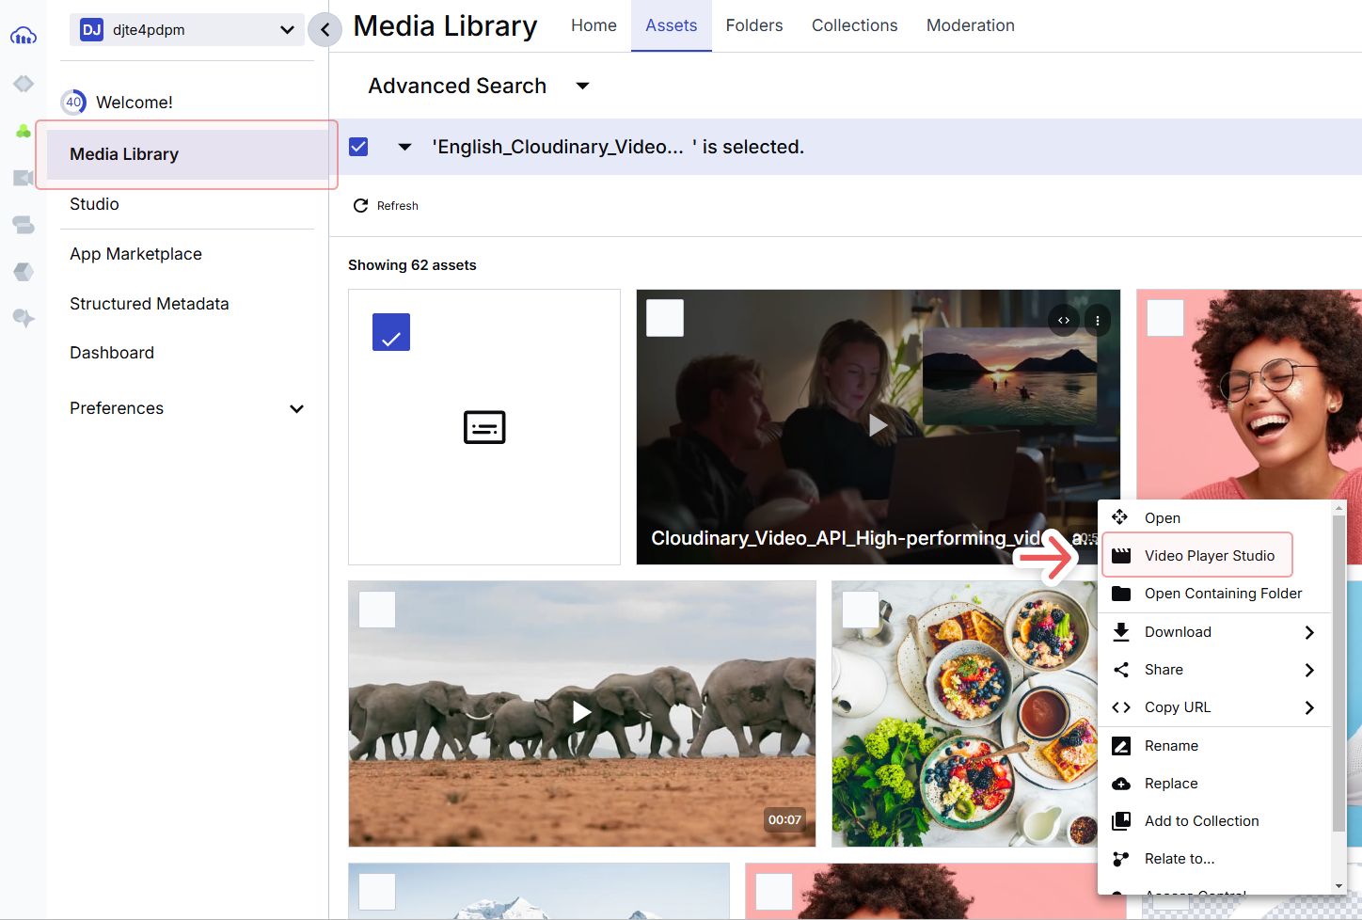1362x920 pixels.
Task: Switch to the Moderation tab
Action: coord(971,25)
